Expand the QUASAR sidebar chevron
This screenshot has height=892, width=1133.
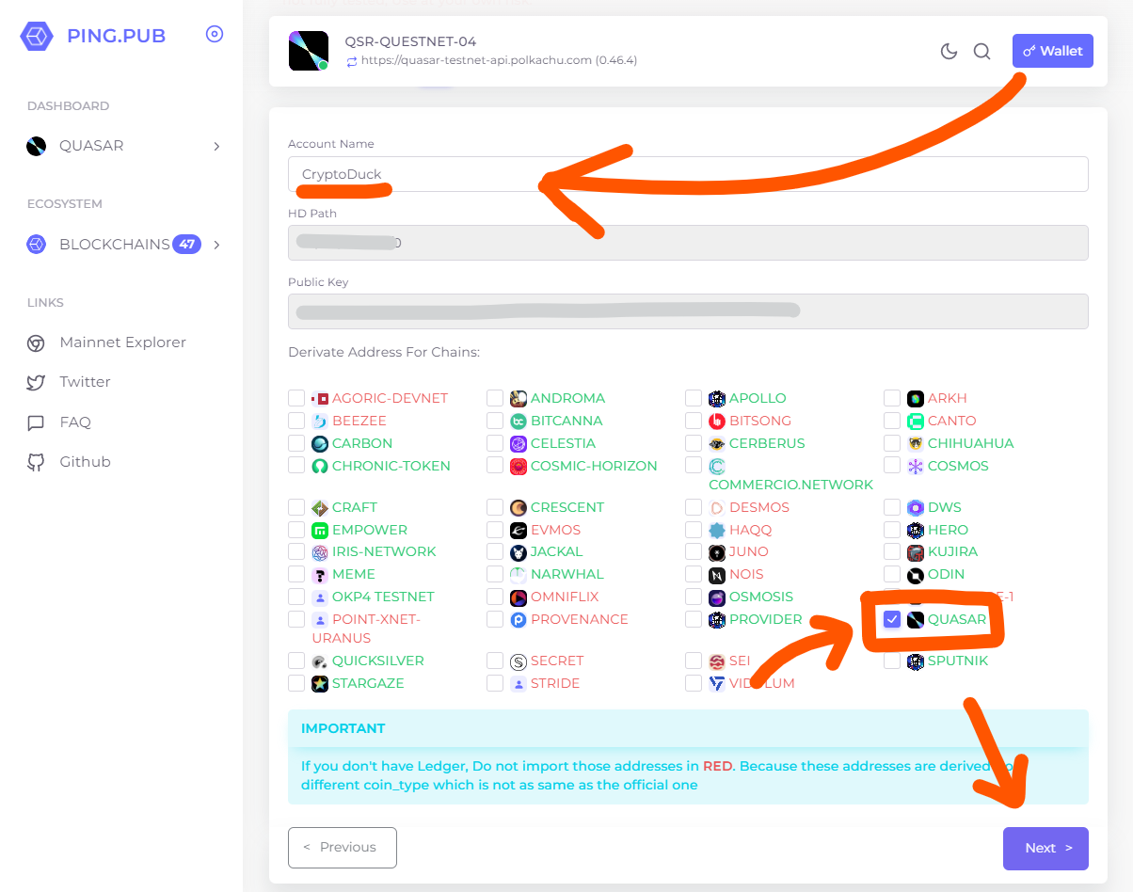[x=216, y=146]
